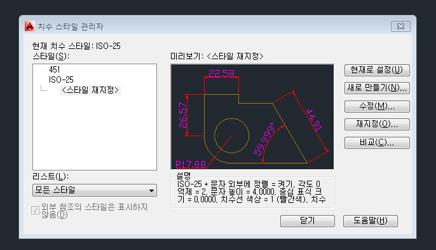436x250 pixels.
Task: Open 도움말(H) help
Action: [371, 221]
